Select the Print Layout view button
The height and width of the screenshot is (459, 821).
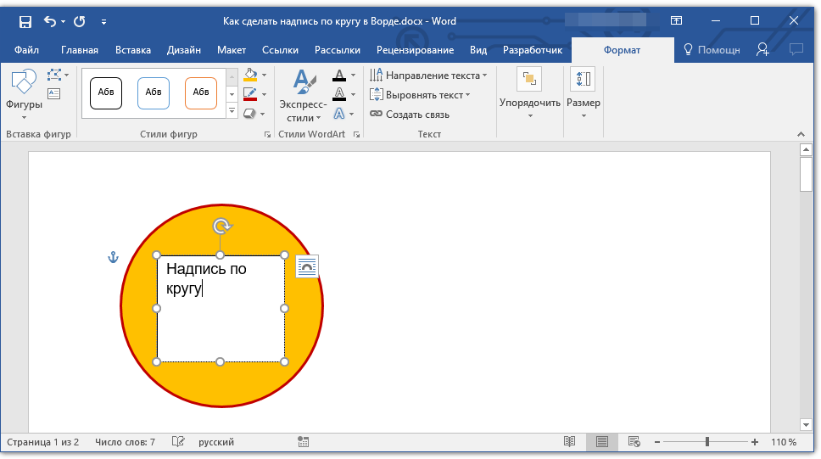coord(601,442)
